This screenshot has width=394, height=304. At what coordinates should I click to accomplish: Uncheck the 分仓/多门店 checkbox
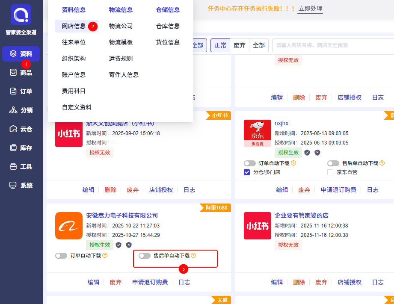[x=247, y=172]
